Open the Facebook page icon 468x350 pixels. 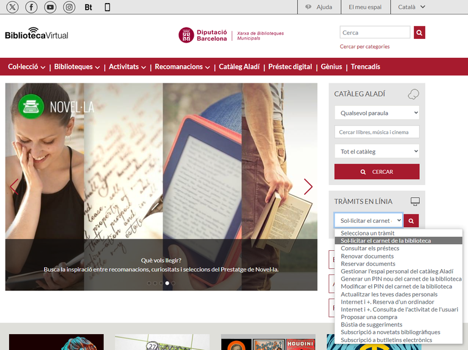click(31, 7)
